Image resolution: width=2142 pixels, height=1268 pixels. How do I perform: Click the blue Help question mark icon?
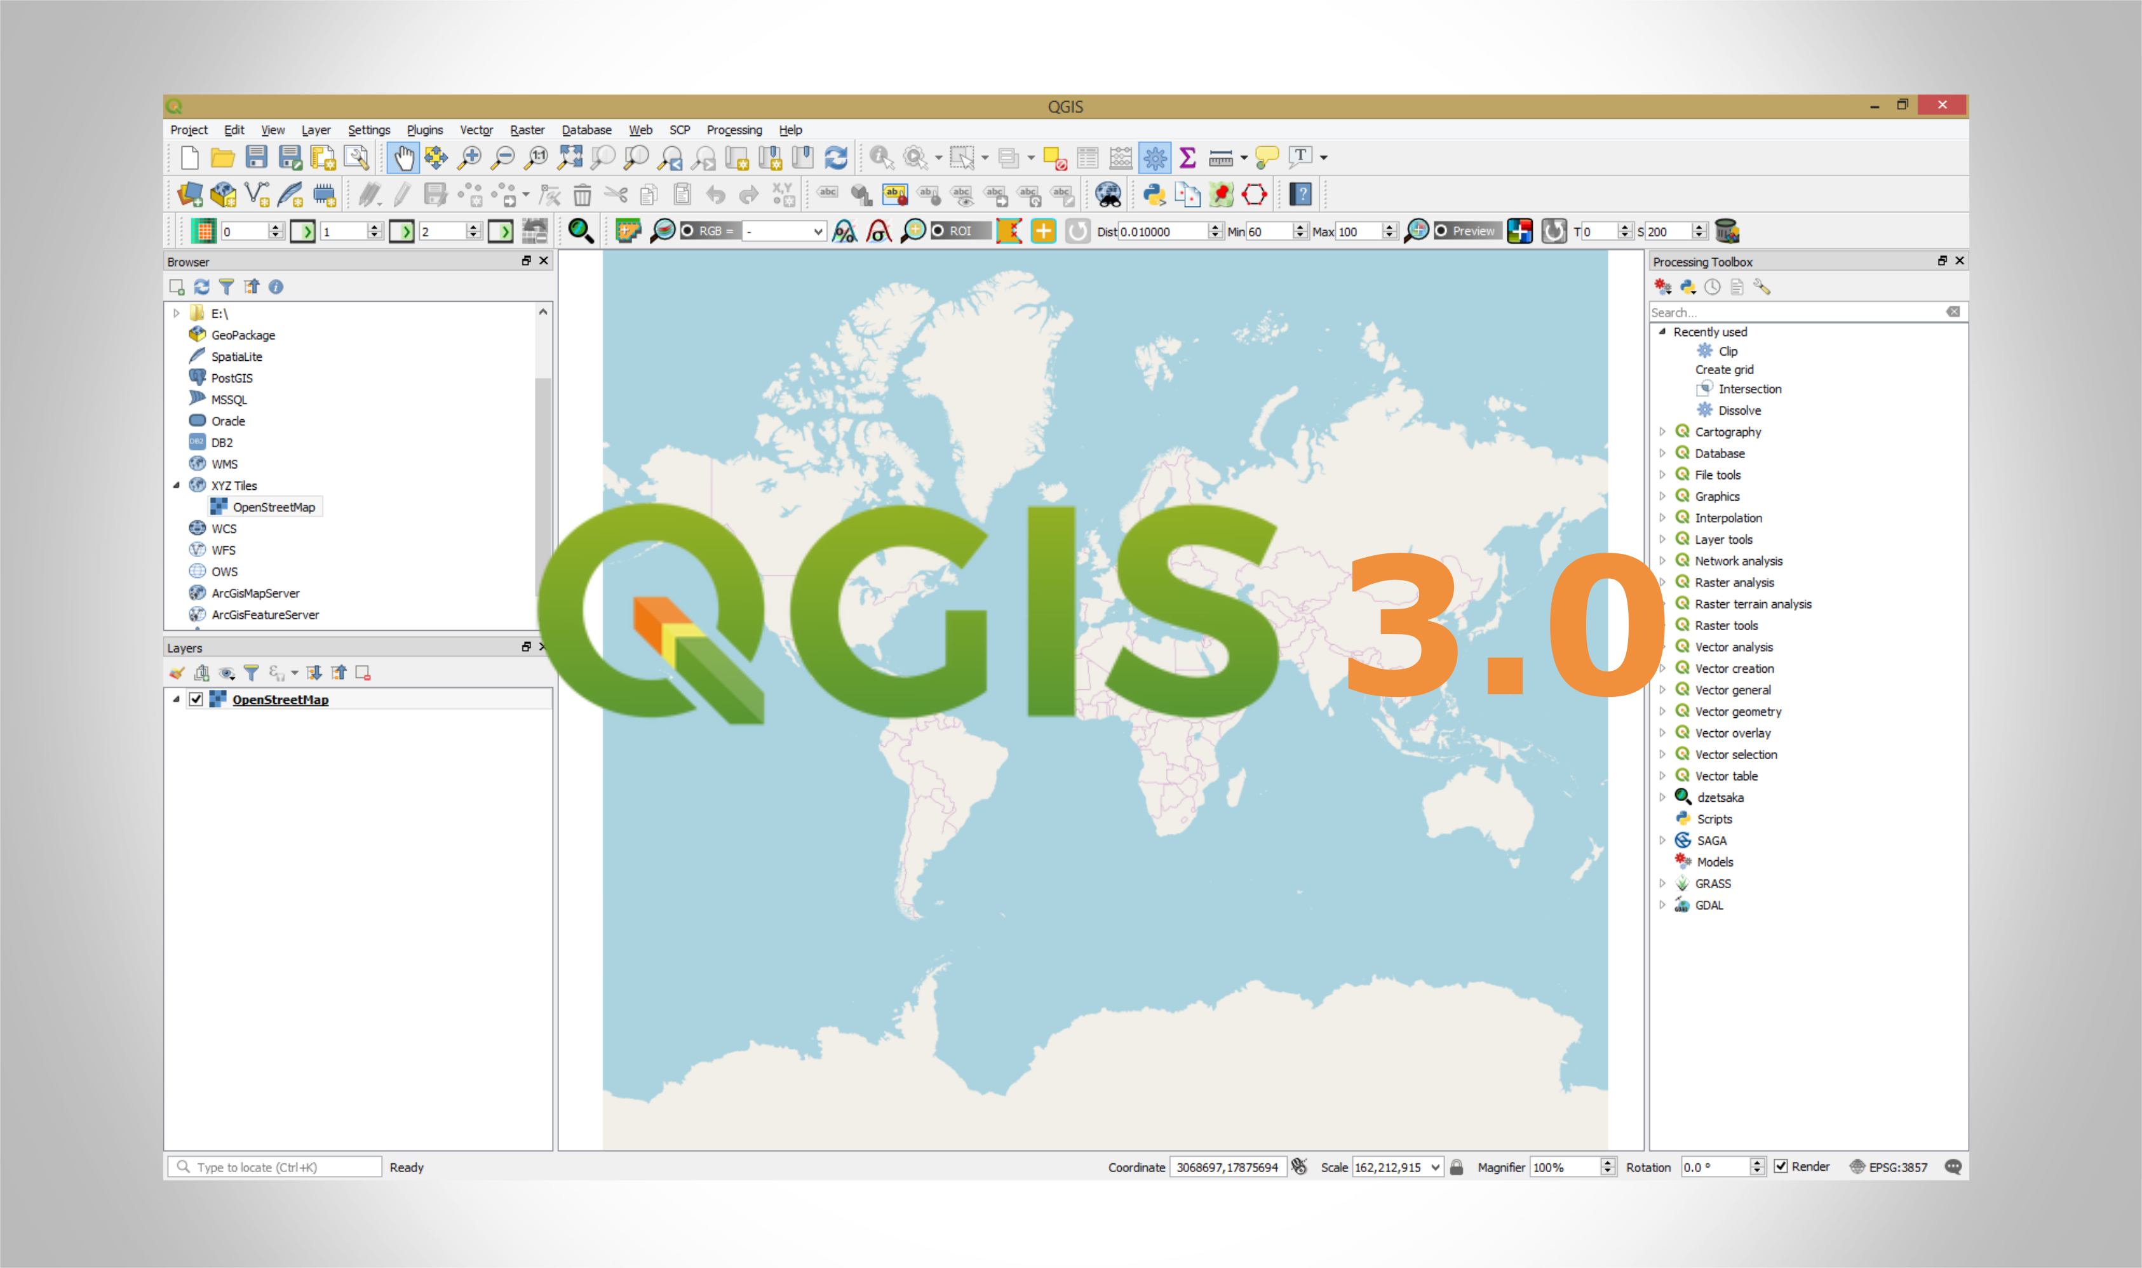point(1300,195)
